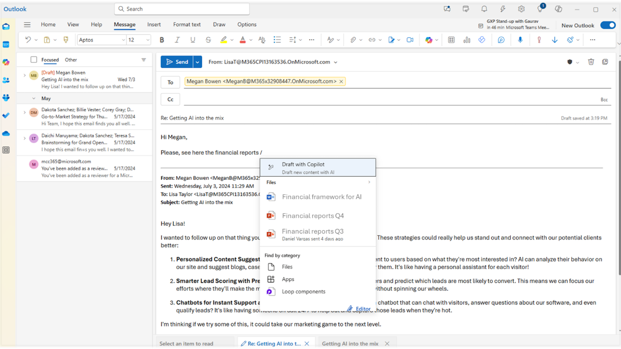
Task: Select Loop components category
Action: click(318, 291)
